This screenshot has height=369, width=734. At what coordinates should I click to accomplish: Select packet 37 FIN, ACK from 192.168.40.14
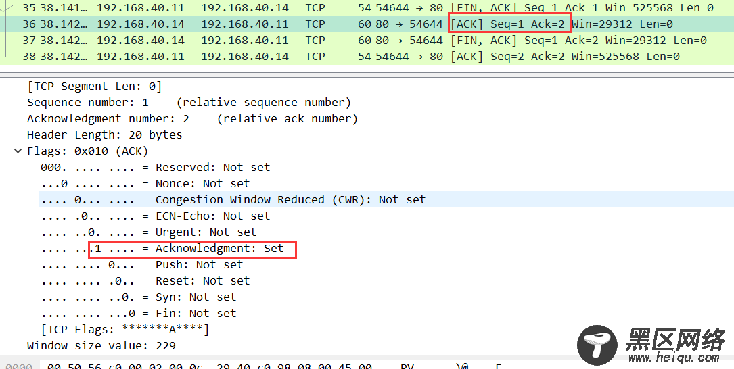pyautogui.click(x=367, y=41)
